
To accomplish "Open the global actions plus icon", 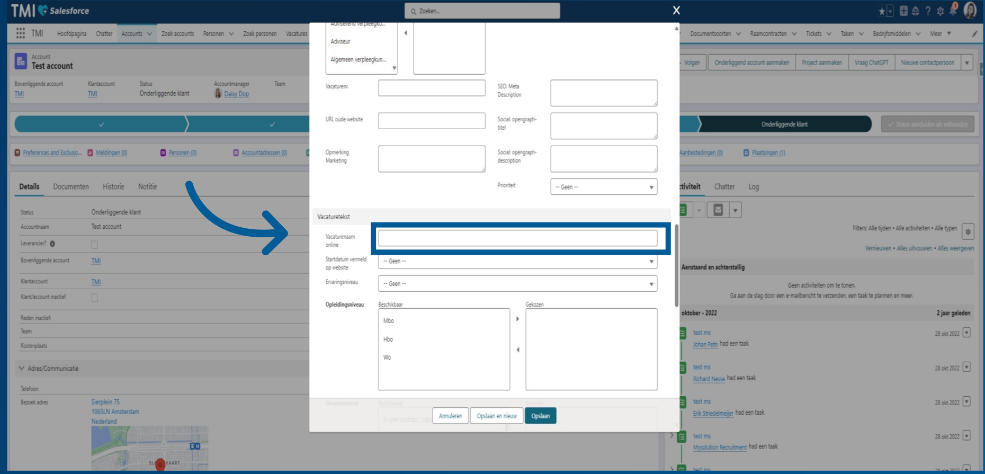I will pyautogui.click(x=903, y=11).
